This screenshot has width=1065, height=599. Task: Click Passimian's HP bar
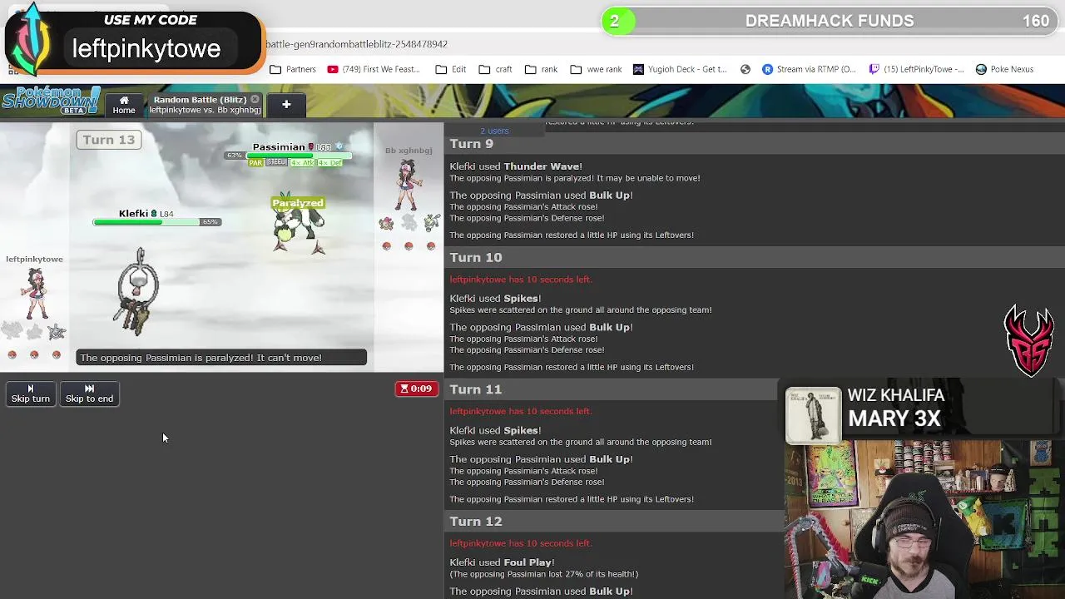click(x=299, y=155)
